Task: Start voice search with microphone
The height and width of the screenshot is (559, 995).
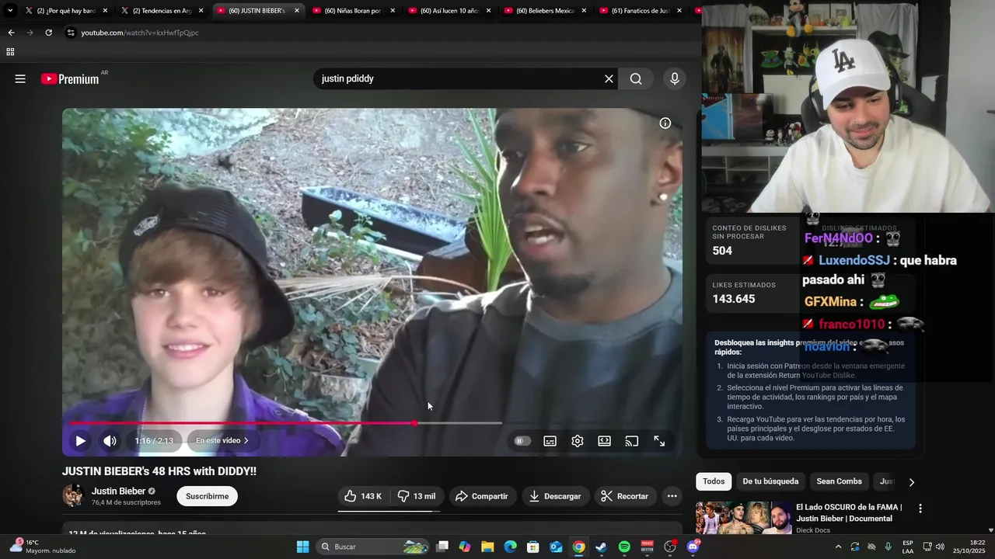Action: coord(675,78)
